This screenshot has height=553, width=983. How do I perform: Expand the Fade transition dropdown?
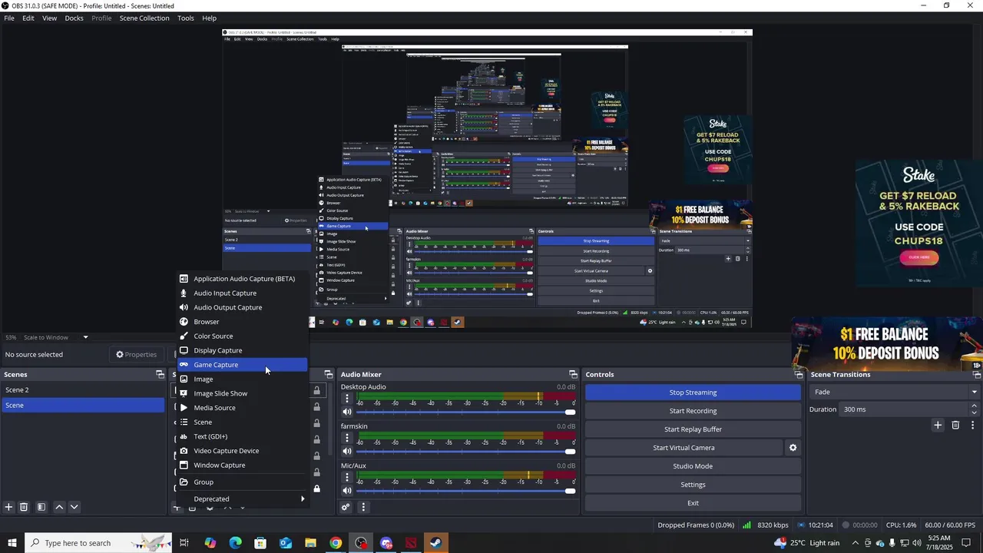[x=975, y=392]
